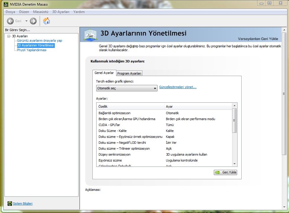
Task: Select the Eşyönsüz süzme row
Action: [164, 160]
